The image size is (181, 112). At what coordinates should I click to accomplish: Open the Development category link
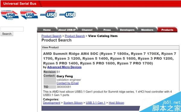click(52, 103)
